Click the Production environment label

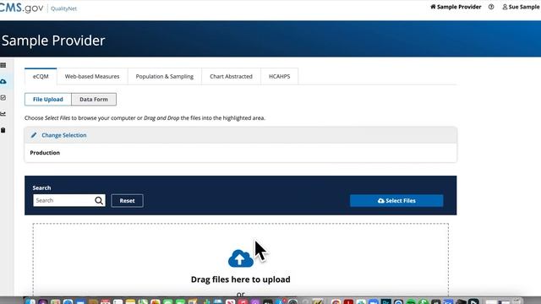click(x=45, y=153)
